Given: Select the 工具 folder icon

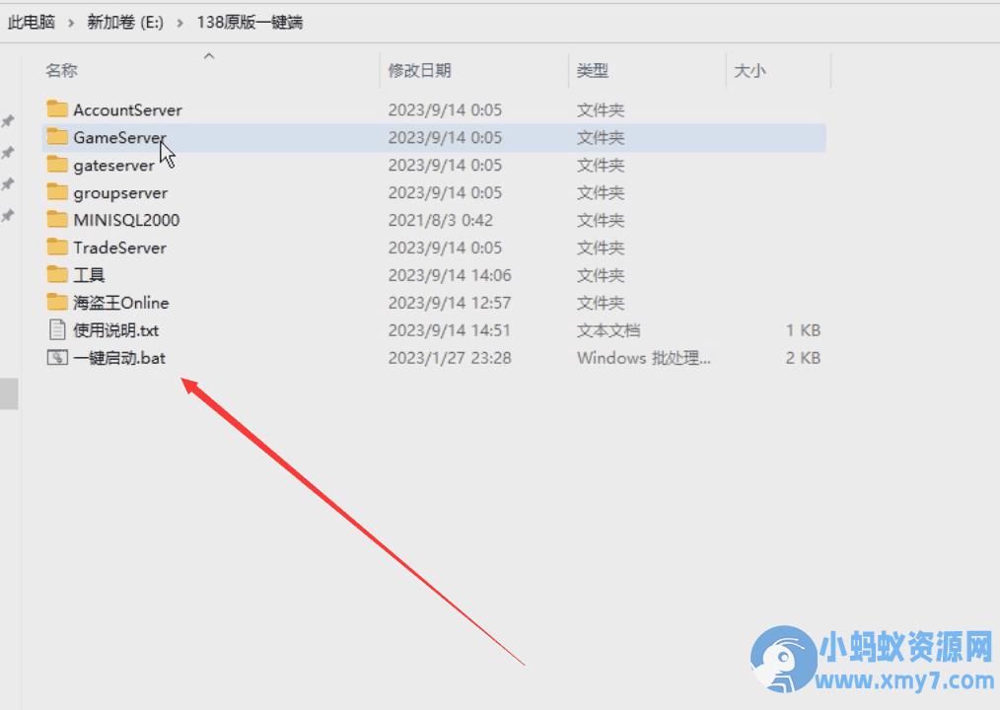Looking at the screenshot, I should (x=57, y=274).
